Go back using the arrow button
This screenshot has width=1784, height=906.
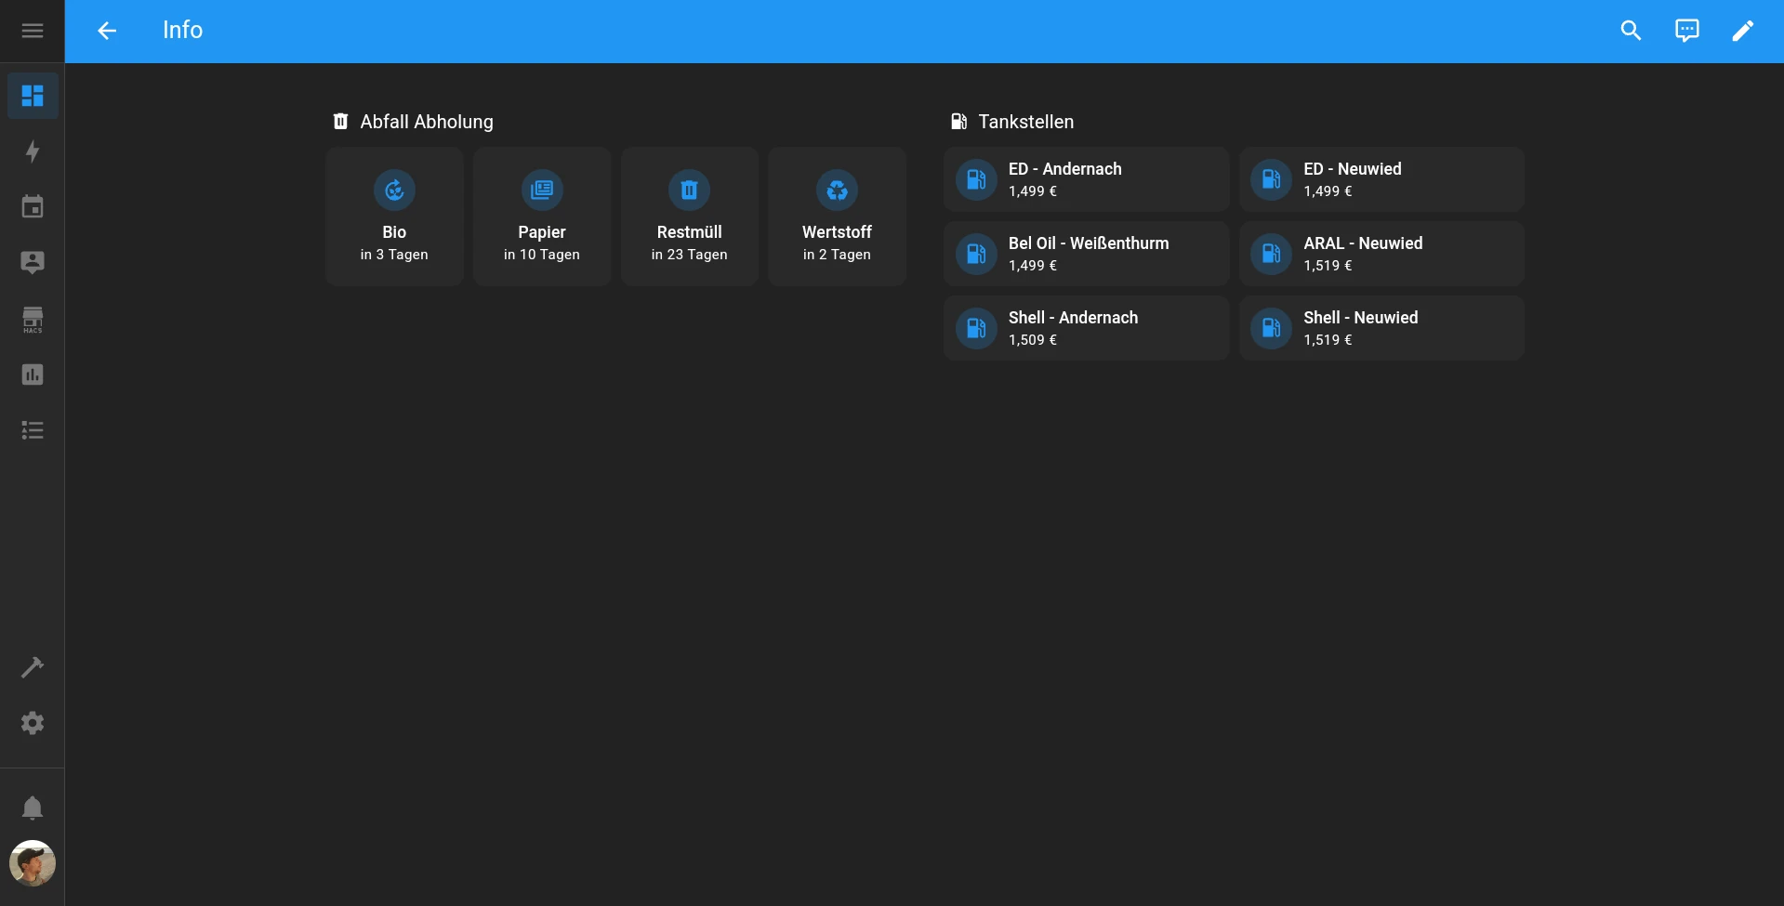point(107,31)
